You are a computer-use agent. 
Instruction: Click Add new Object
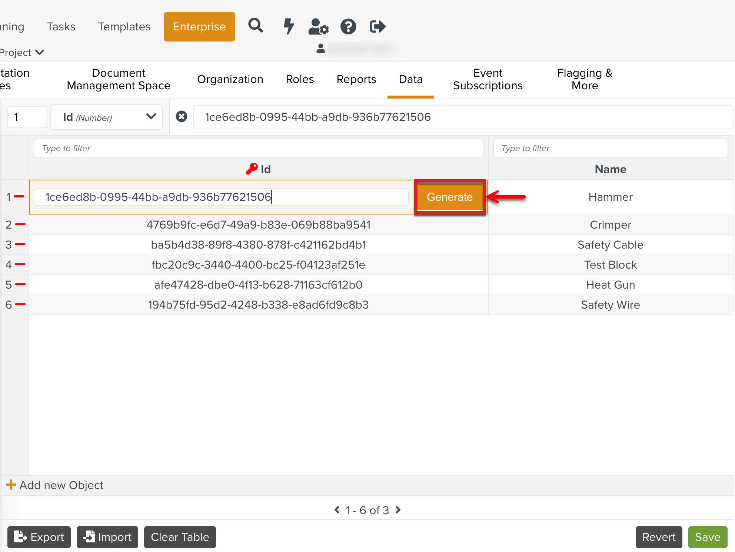[55, 485]
